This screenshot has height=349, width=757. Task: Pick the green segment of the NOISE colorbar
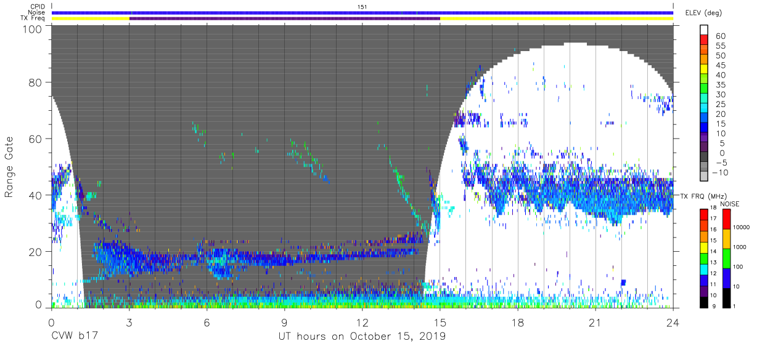coord(726,258)
